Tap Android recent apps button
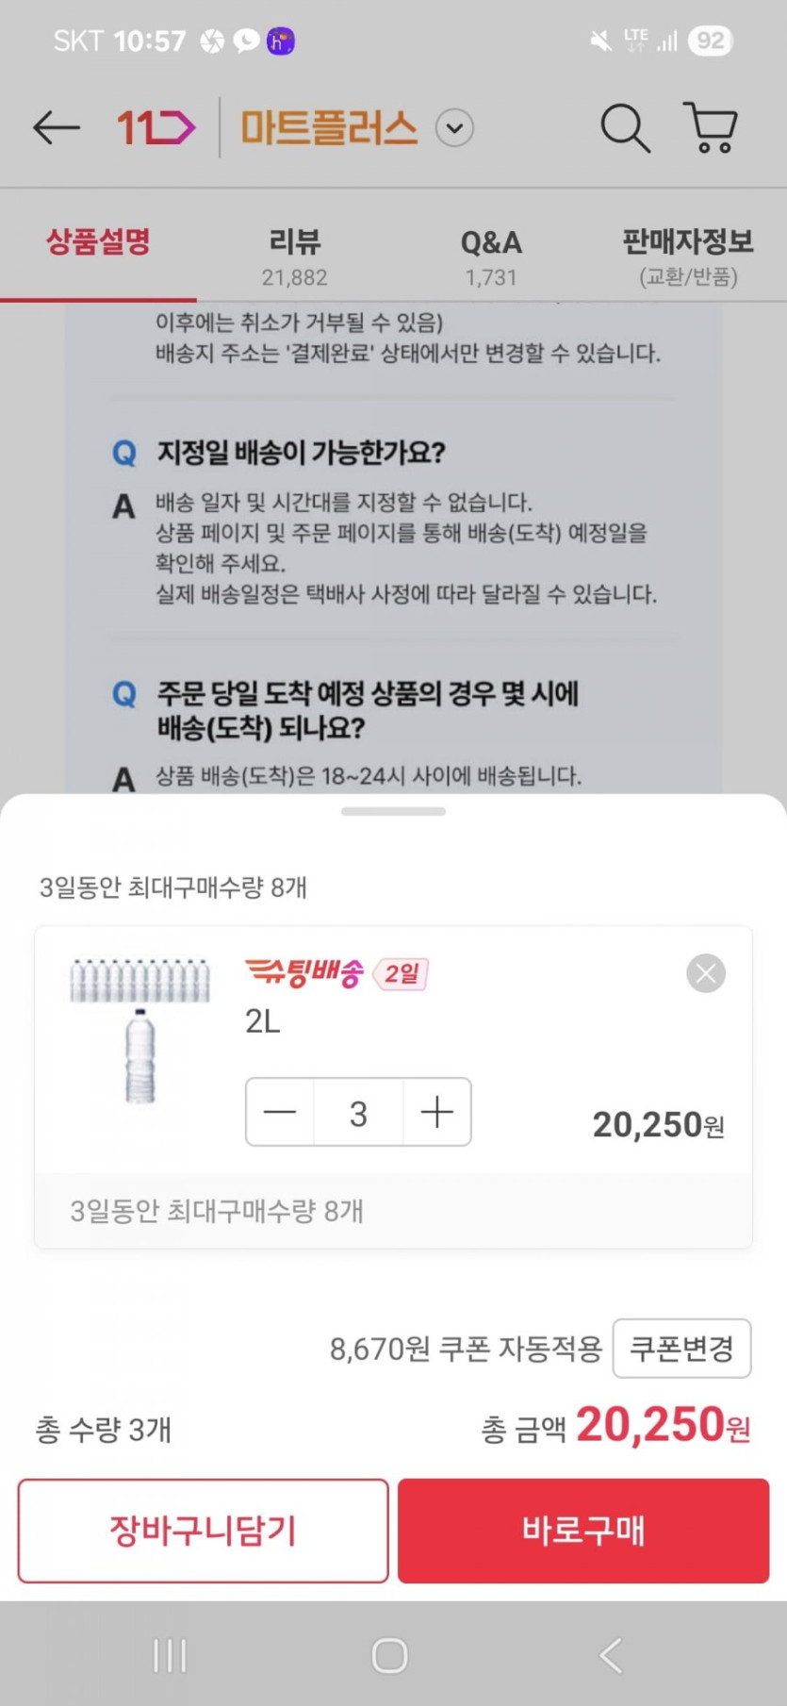 click(x=170, y=1655)
